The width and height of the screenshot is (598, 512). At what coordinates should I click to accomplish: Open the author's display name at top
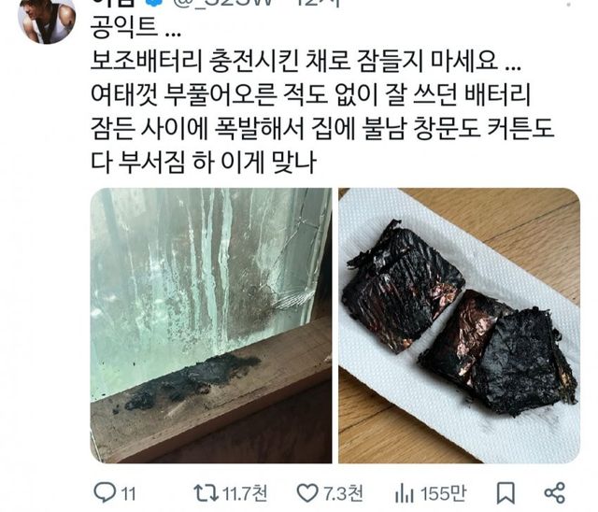tap(113, 4)
